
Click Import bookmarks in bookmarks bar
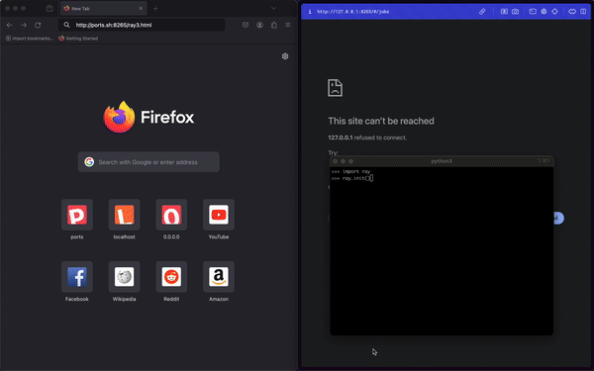(x=29, y=39)
